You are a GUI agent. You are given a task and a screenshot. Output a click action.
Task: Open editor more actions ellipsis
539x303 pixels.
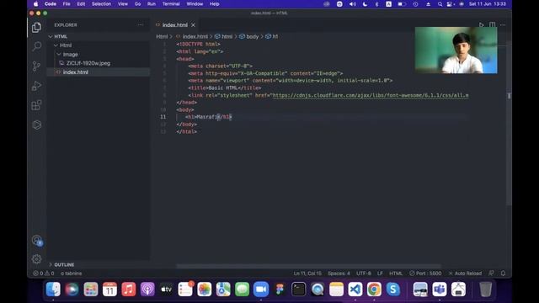pos(503,24)
